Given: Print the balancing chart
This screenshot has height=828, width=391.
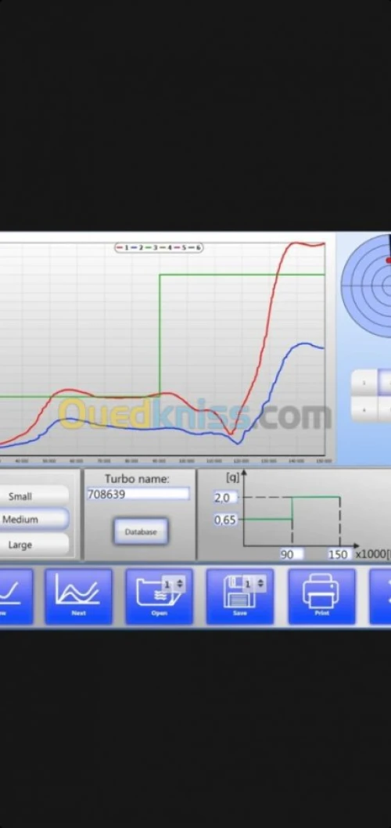Looking at the screenshot, I should tap(321, 596).
